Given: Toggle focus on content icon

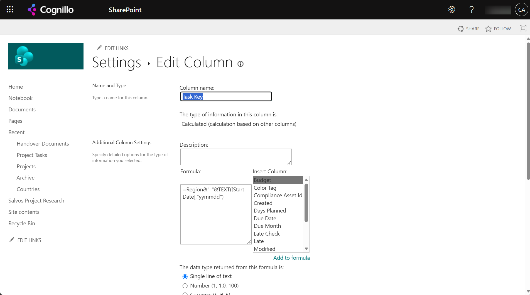Looking at the screenshot, I should click(523, 28).
